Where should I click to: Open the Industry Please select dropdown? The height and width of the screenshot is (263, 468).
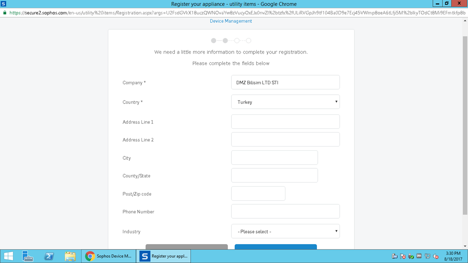(285, 231)
